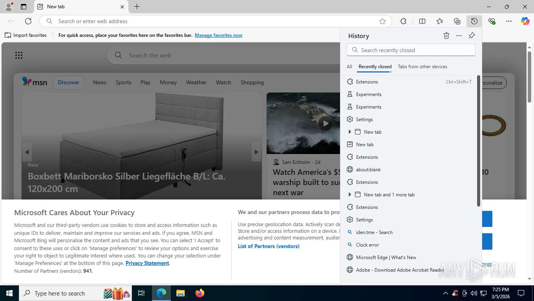Reopen iden.tme - Search entry
The width and height of the screenshot is (534, 301).
409,232
